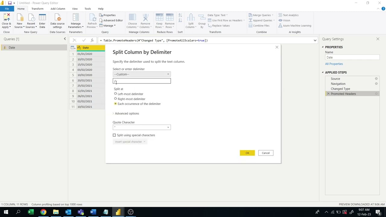Click the Properties ribbon button
The height and width of the screenshot is (217, 386).
[107, 15]
